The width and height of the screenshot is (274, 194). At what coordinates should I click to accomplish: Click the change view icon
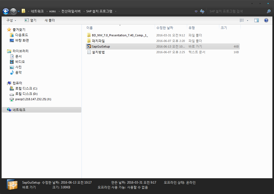coord(242,20)
